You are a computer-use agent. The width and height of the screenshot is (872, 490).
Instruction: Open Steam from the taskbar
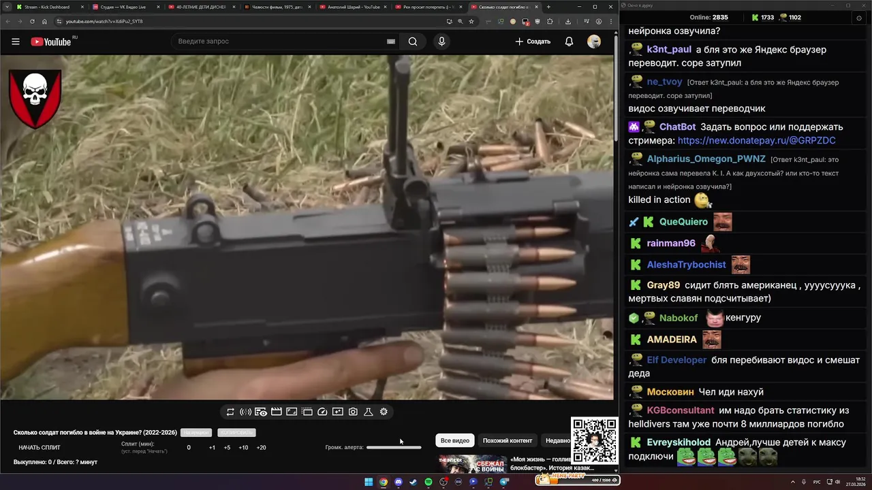pyautogui.click(x=414, y=482)
